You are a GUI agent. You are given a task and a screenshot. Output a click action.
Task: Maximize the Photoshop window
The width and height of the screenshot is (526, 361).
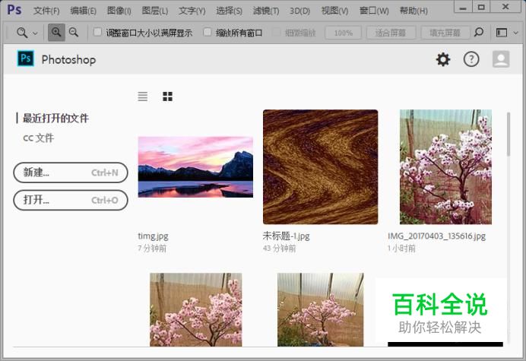[x=481, y=7]
